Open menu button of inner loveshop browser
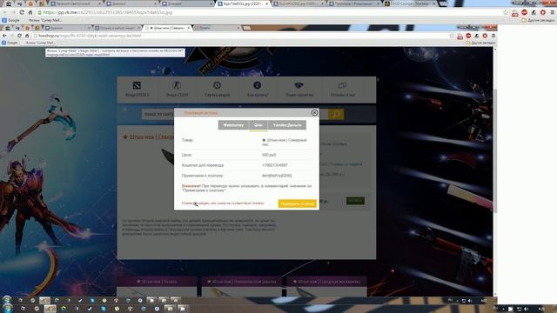The image size is (557, 313). tap(493, 36)
